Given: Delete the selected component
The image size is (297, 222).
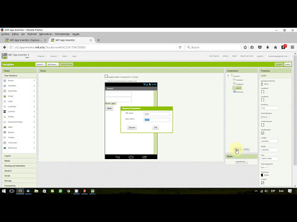Looking at the screenshot, I should click(x=246, y=149).
